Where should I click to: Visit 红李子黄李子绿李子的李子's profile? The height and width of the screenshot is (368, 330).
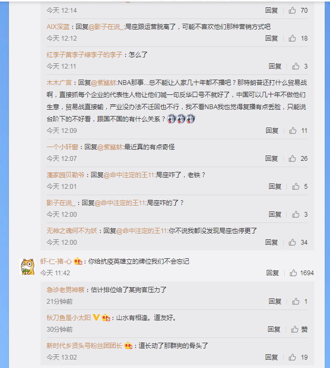[84, 55]
